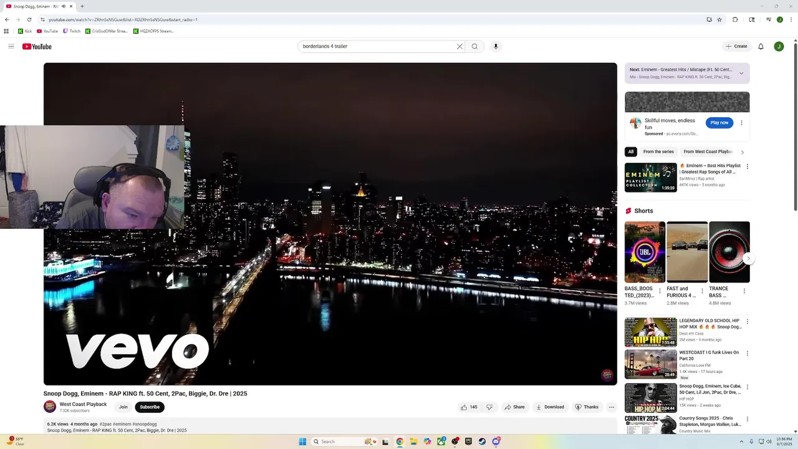Open Chrome three-dot menu
Screen dimensions: 798x449
[791, 19]
